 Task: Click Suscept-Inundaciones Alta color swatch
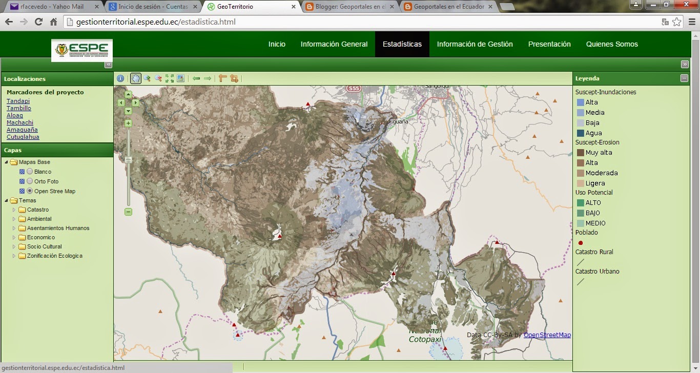tap(580, 102)
